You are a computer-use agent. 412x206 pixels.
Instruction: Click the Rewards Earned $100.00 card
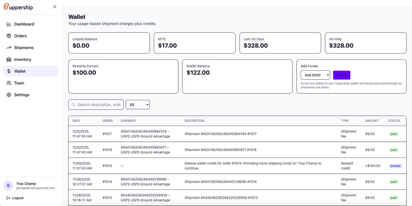(123, 77)
